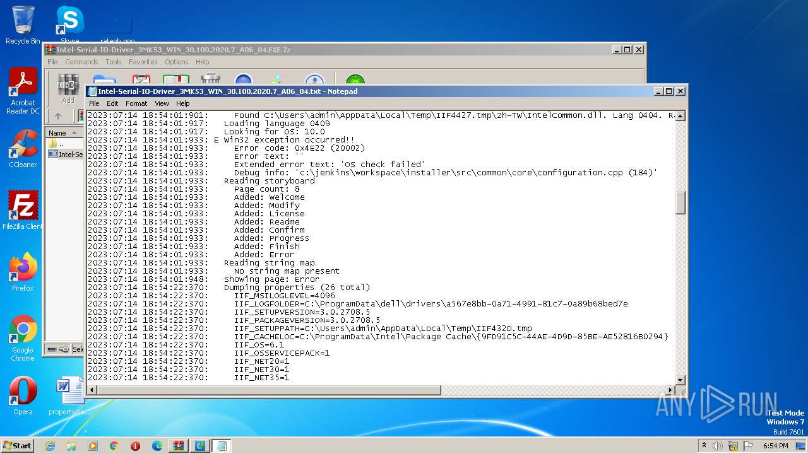Click 'OS check failed' extended error text

(x=382, y=165)
